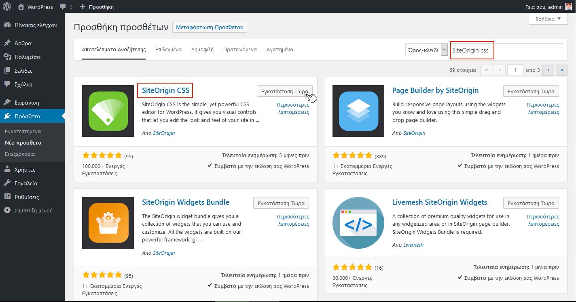Go to the next results page arrow
The height and width of the screenshot is (302, 576).
click(548, 70)
